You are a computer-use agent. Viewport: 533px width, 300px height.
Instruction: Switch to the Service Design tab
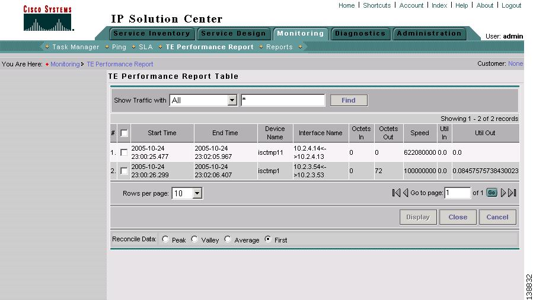coord(233,33)
